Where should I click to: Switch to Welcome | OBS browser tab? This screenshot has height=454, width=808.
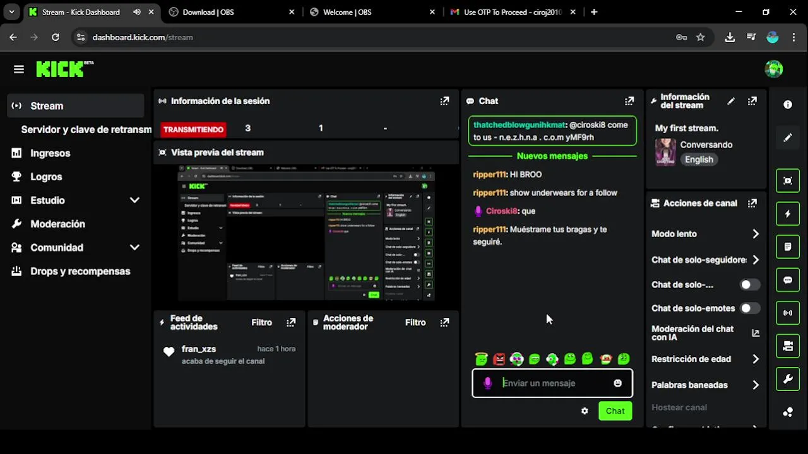pos(372,12)
